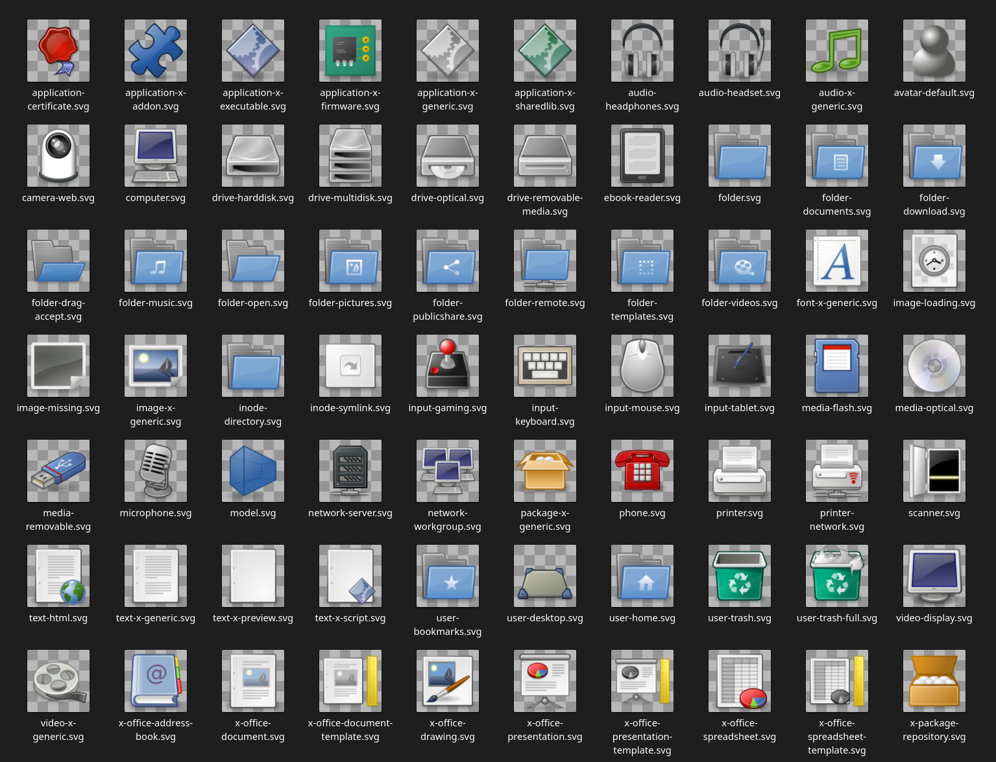Open the green firmware circuit board icon
Image resolution: width=996 pixels, height=762 pixels.
tap(350, 51)
